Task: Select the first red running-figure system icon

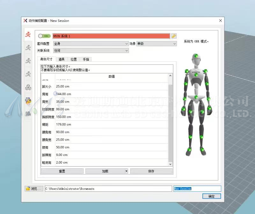Action: point(28,34)
